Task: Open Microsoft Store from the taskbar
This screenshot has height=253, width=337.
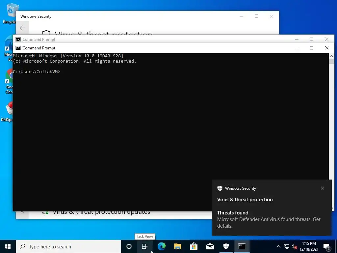Action: coord(194,246)
